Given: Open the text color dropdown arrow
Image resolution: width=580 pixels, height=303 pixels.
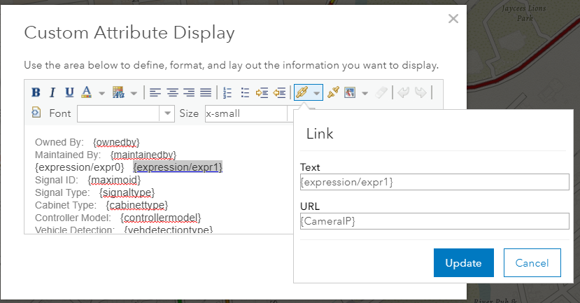Looking at the screenshot, I should [x=101, y=92].
